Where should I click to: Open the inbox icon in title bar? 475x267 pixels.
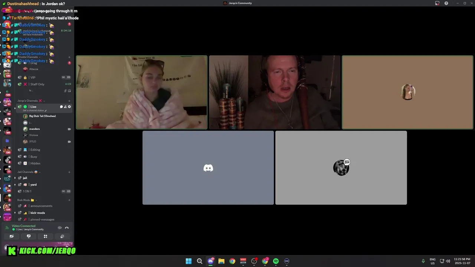(437, 3)
